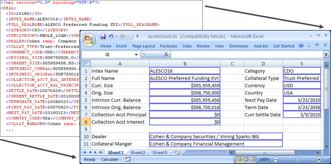The width and height of the screenshot is (331, 164).
Task: Click the Redo arrow icon
Action: (x=123, y=37)
